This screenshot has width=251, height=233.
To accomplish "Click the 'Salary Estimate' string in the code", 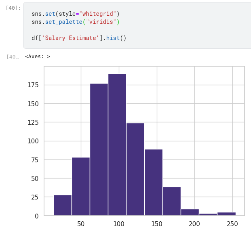I will [70, 38].
